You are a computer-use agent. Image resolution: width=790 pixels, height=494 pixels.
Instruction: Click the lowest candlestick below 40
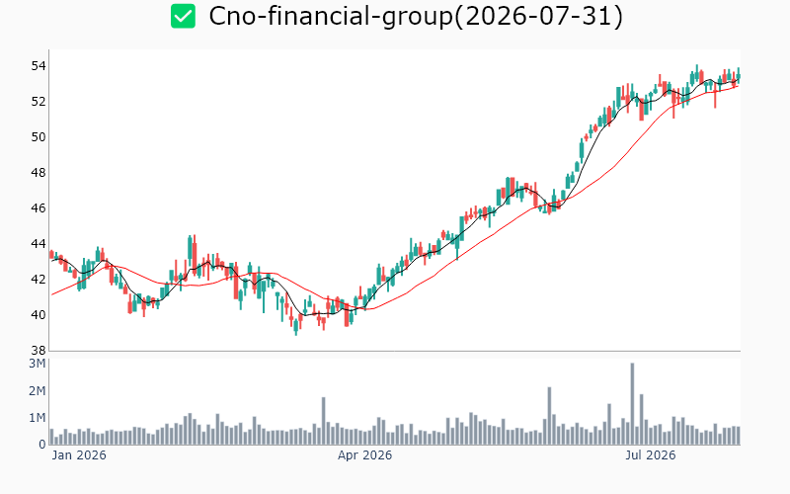point(296,326)
